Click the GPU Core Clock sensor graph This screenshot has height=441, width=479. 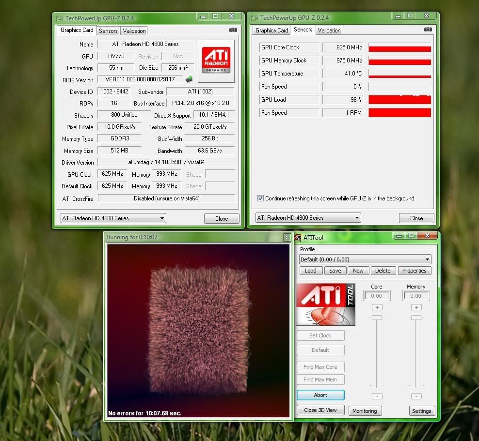[x=400, y=47]
